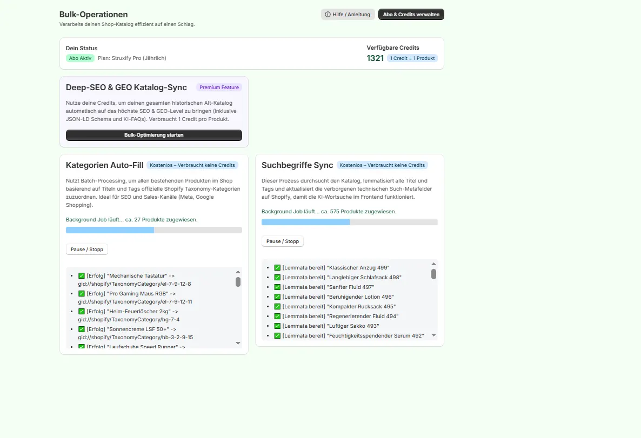
Task: Click Kostenlos badge next to Suchbegriffe Sync
Action: [382, 165]
